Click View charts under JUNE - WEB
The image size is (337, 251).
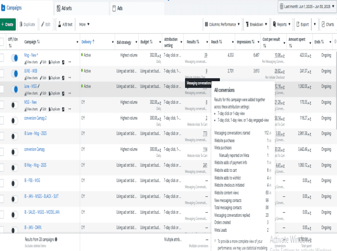click(31, 78)
